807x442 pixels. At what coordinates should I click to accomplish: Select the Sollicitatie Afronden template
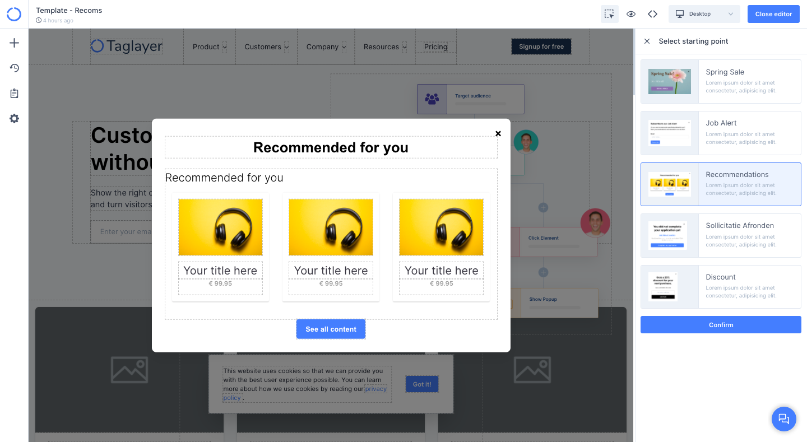tap(721, 235)
